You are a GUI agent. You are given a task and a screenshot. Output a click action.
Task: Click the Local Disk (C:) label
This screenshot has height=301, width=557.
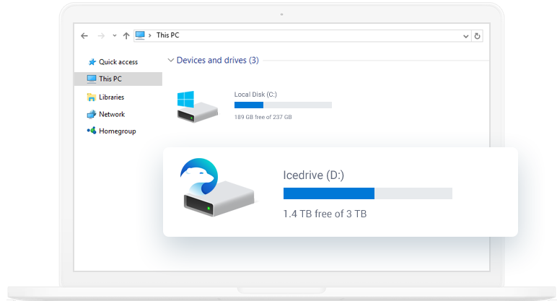coord(255,94)
